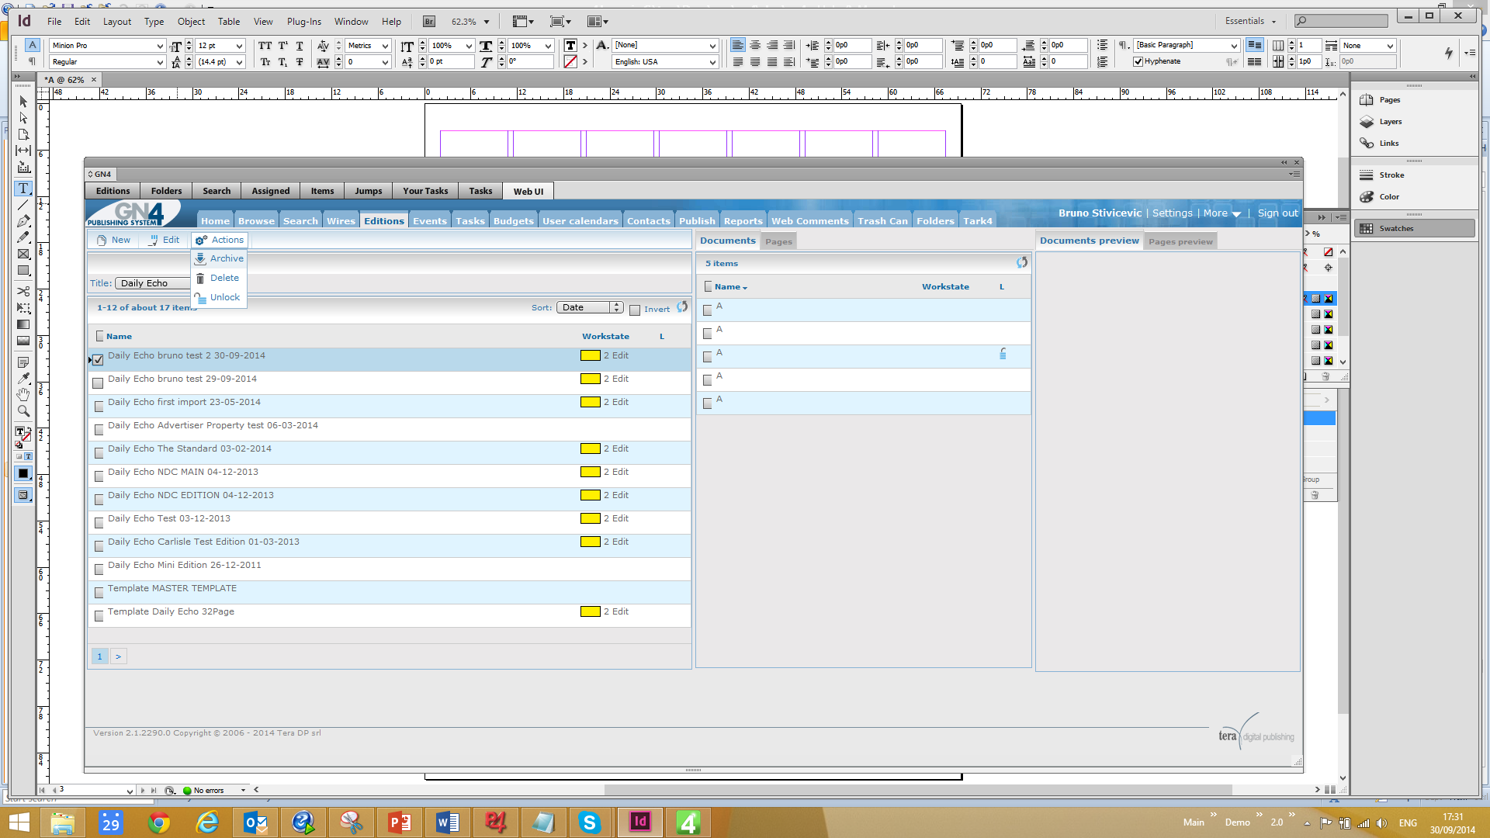Open the Essentials workspace dropdown
1490x838 pixels.
[1249, 21]
